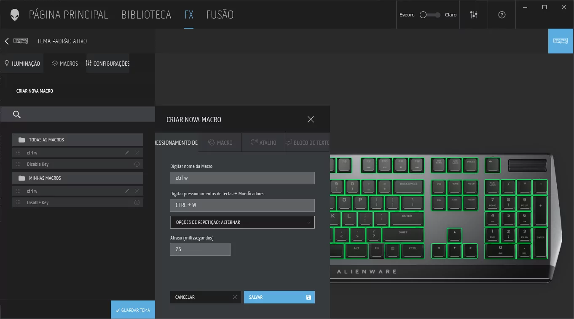Open the Configurações tab

point(108,64)
